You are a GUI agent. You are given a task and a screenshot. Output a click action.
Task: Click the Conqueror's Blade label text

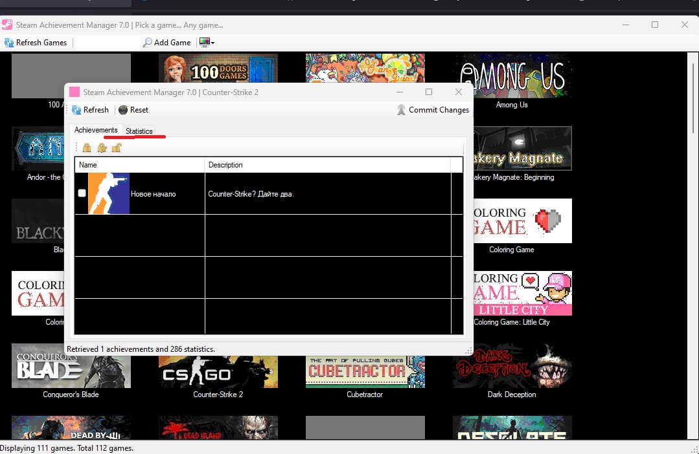pos(71,395)
